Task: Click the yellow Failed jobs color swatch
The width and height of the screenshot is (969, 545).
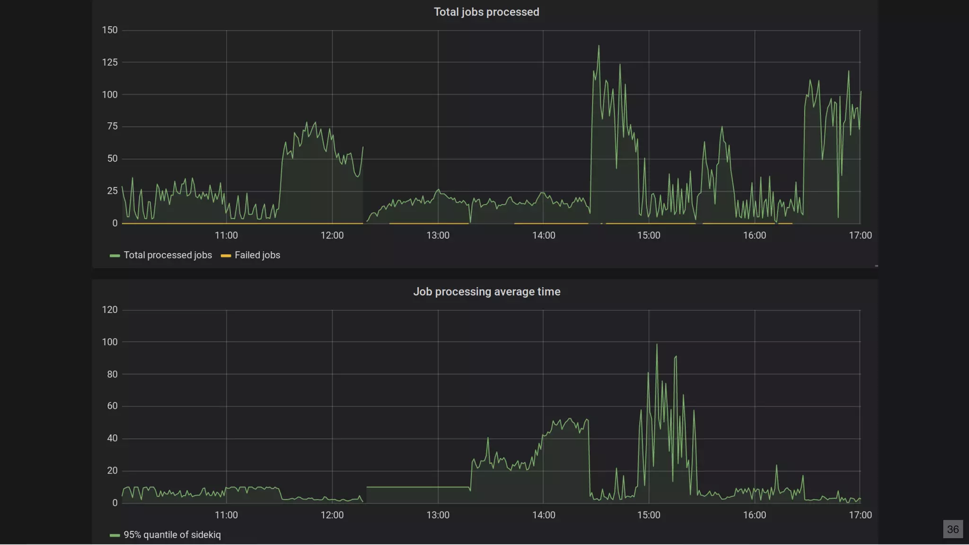Action: tap(226, 255)
